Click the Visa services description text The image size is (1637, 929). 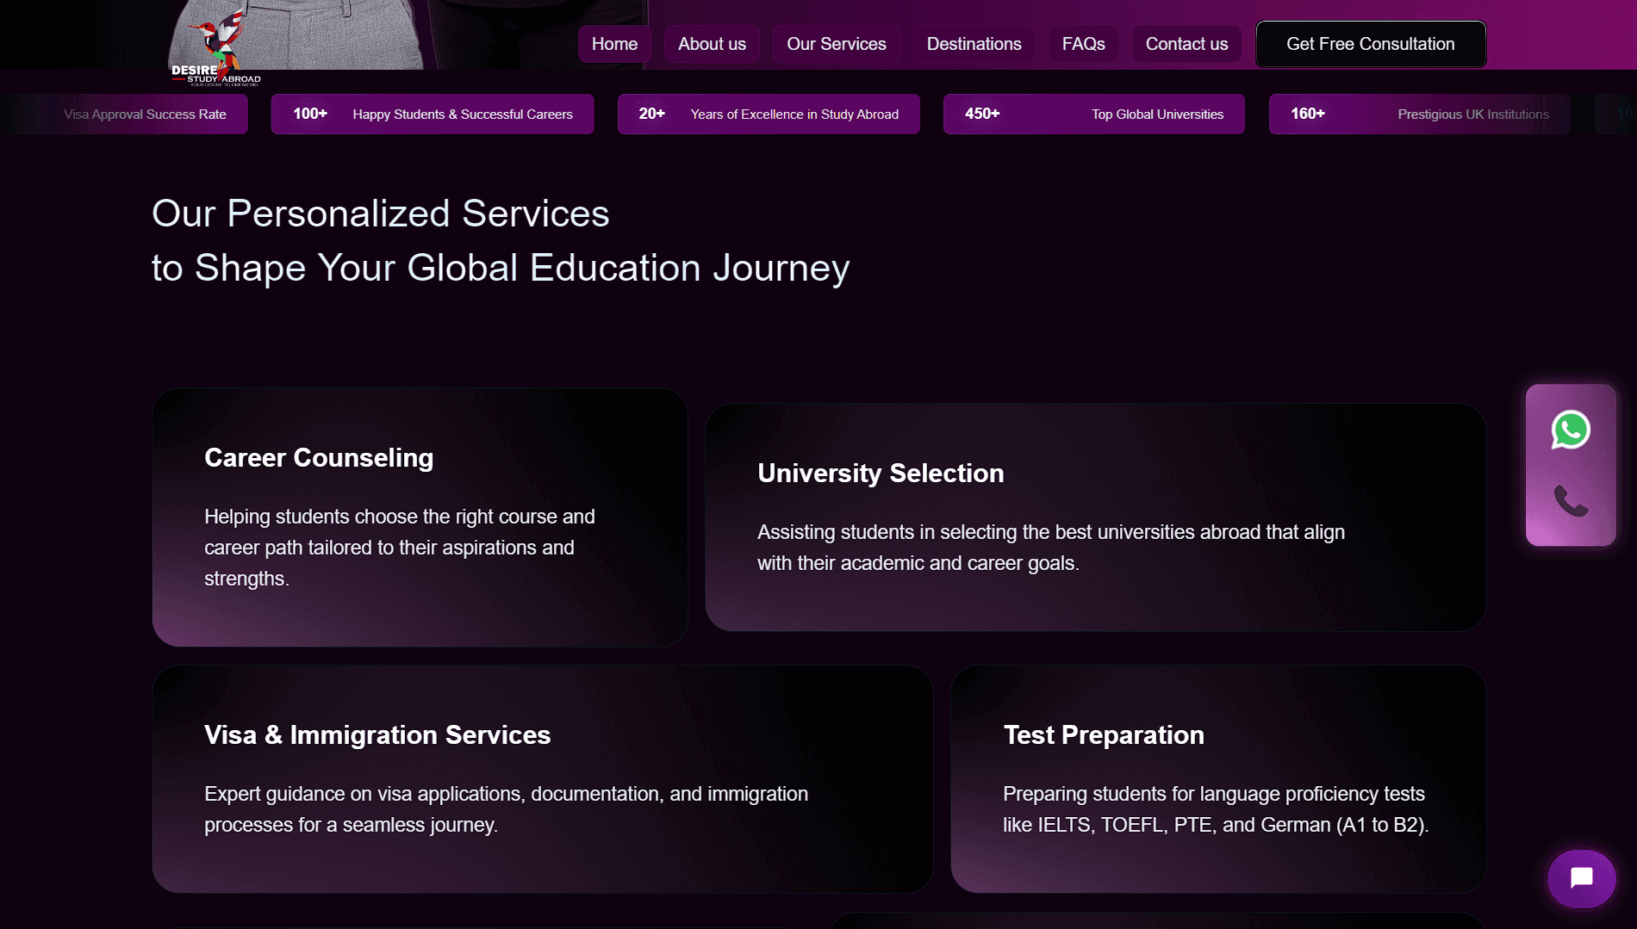point(506,809)
